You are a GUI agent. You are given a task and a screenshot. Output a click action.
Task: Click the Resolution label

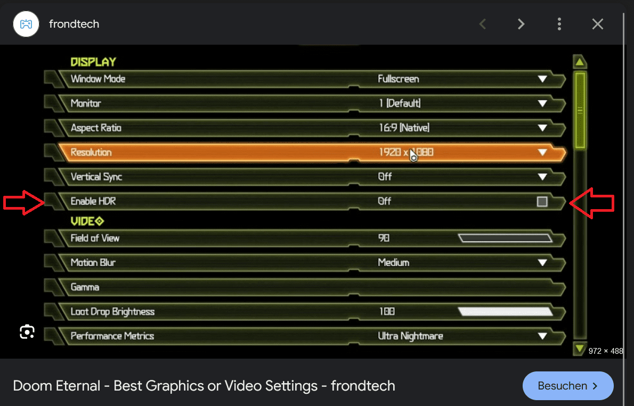[x=91, y=152]
